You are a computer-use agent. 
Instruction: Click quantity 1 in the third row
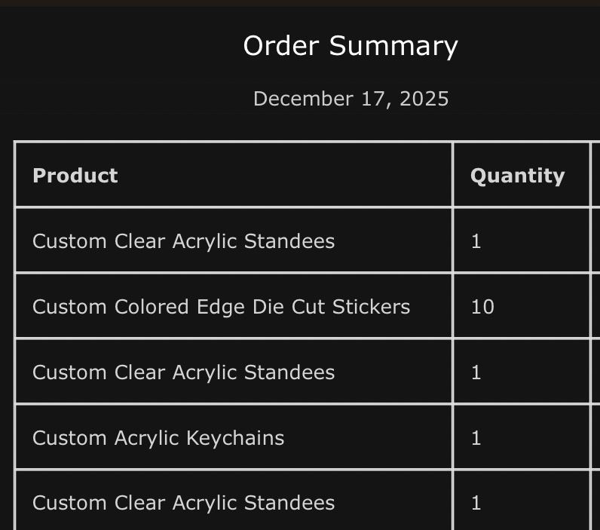(x=476, y=372)
